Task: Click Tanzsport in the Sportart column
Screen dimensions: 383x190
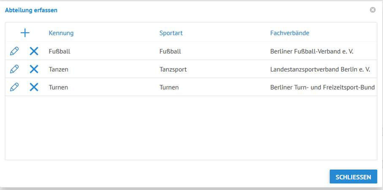Action: [x=173, y=70]
